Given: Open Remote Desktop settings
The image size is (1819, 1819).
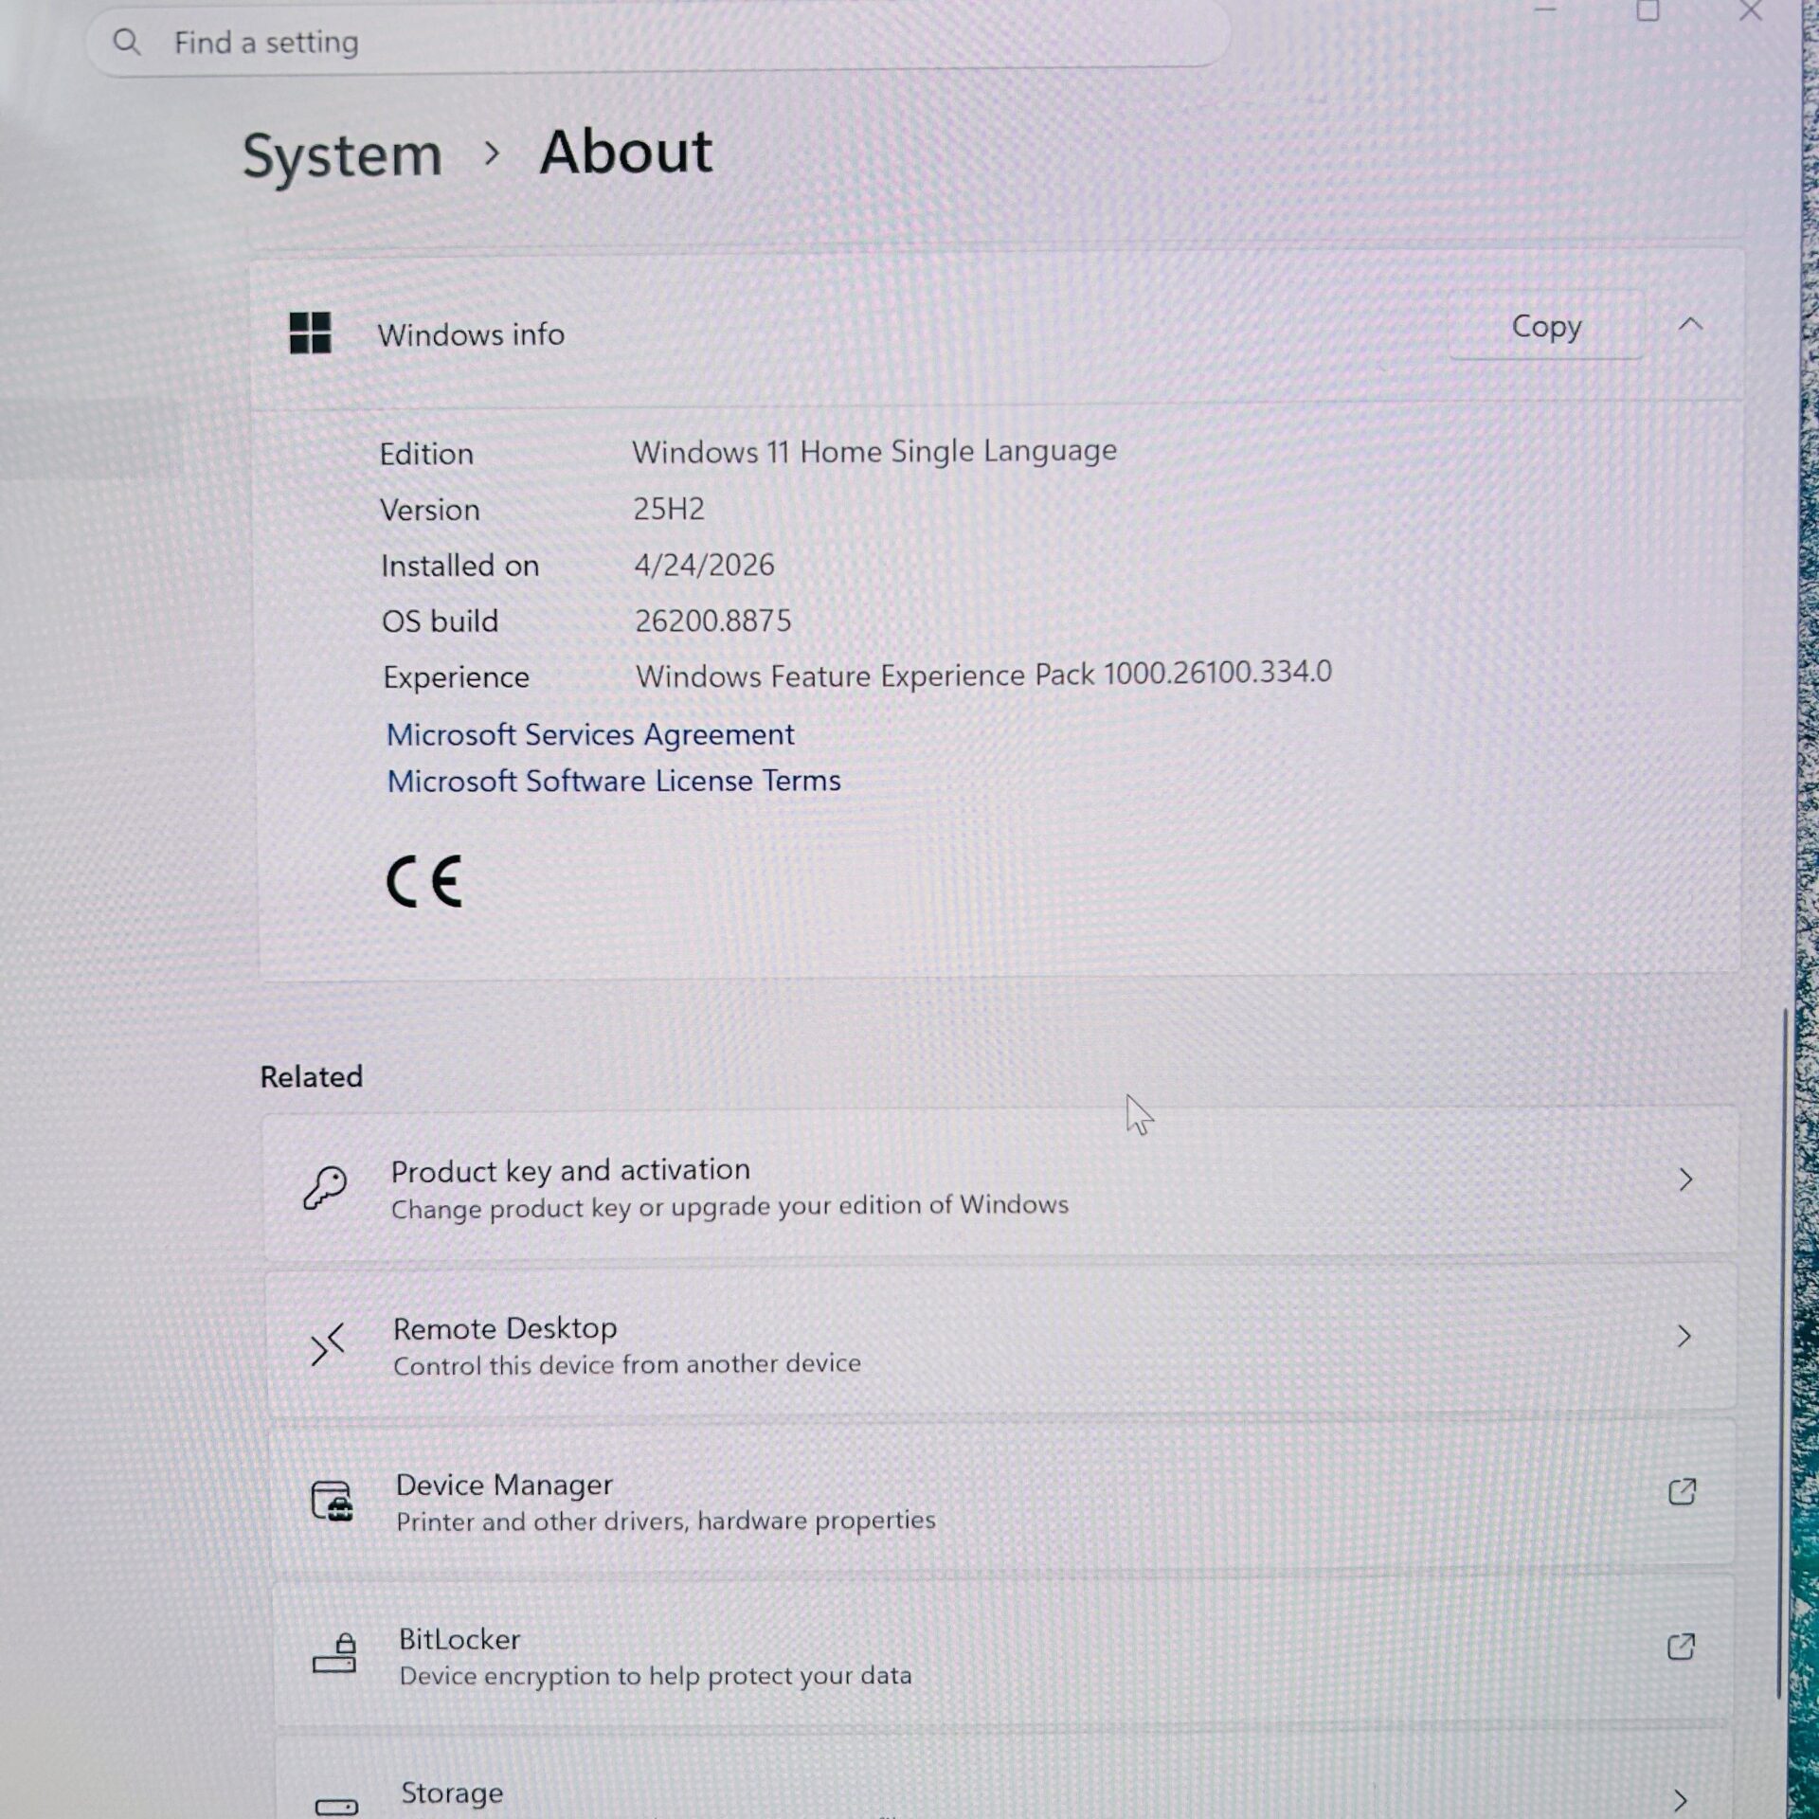Looking at the screenshot, I should point(1000,1342).
